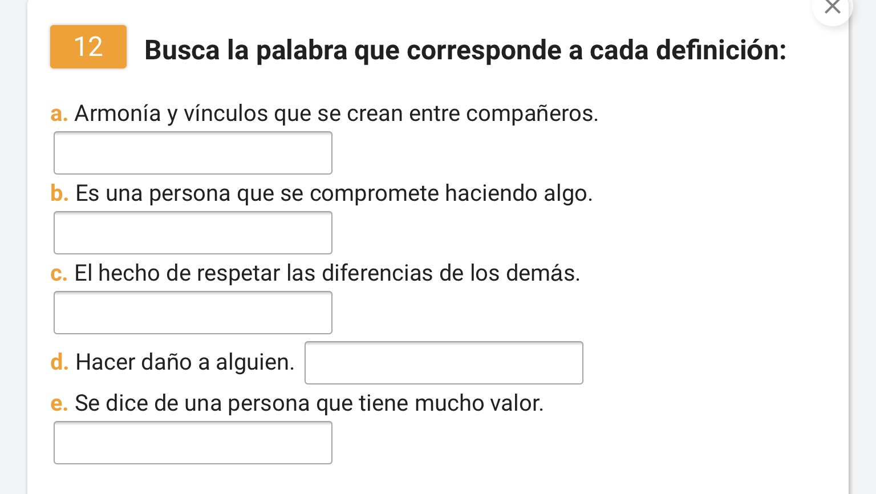
Task: Click the word 'compañeros' in definition a
Action: 530,114
